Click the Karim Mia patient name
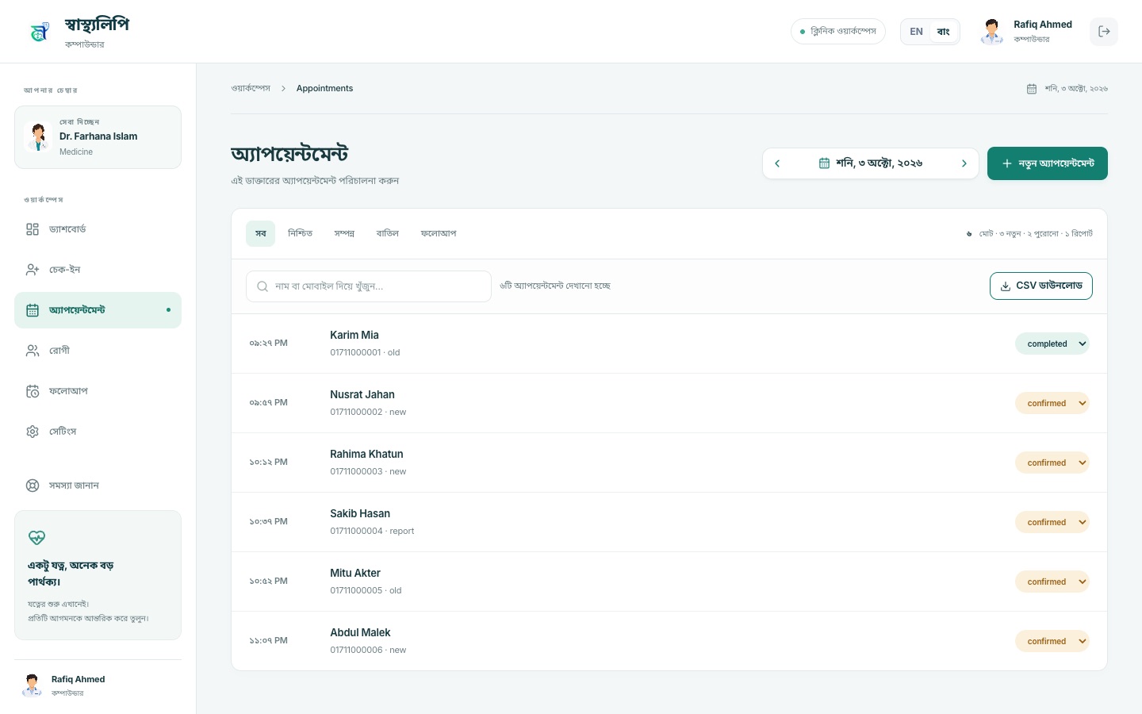1142x714 pixels. 354,335
